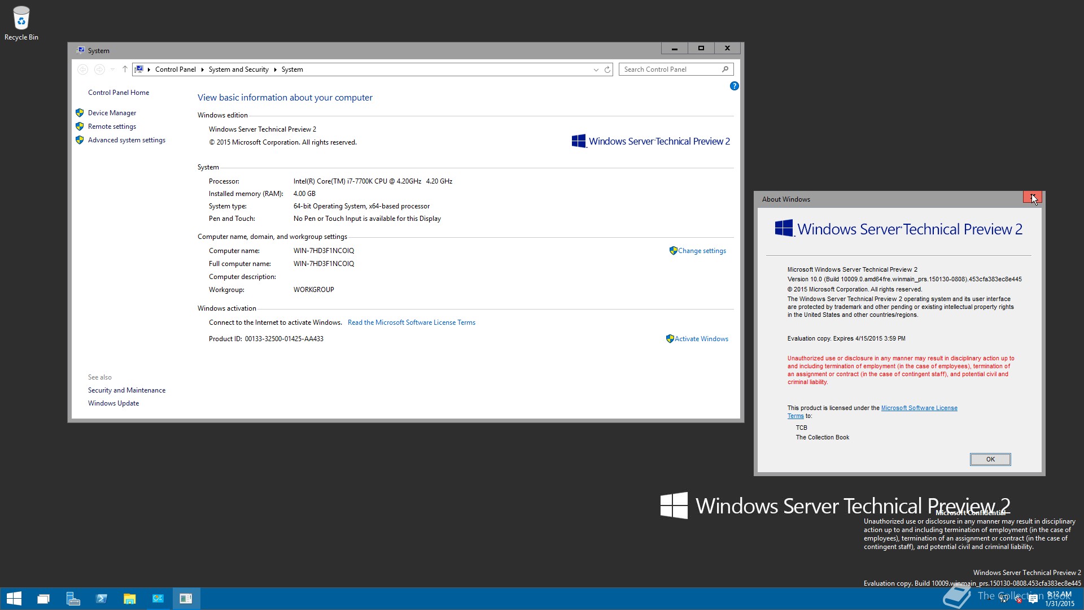Click shield icon next to Change settings
1084x610 pixels.
pos(673,251)
